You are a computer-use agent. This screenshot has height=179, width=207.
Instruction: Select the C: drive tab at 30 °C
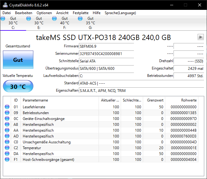click(x=13, y=23)
